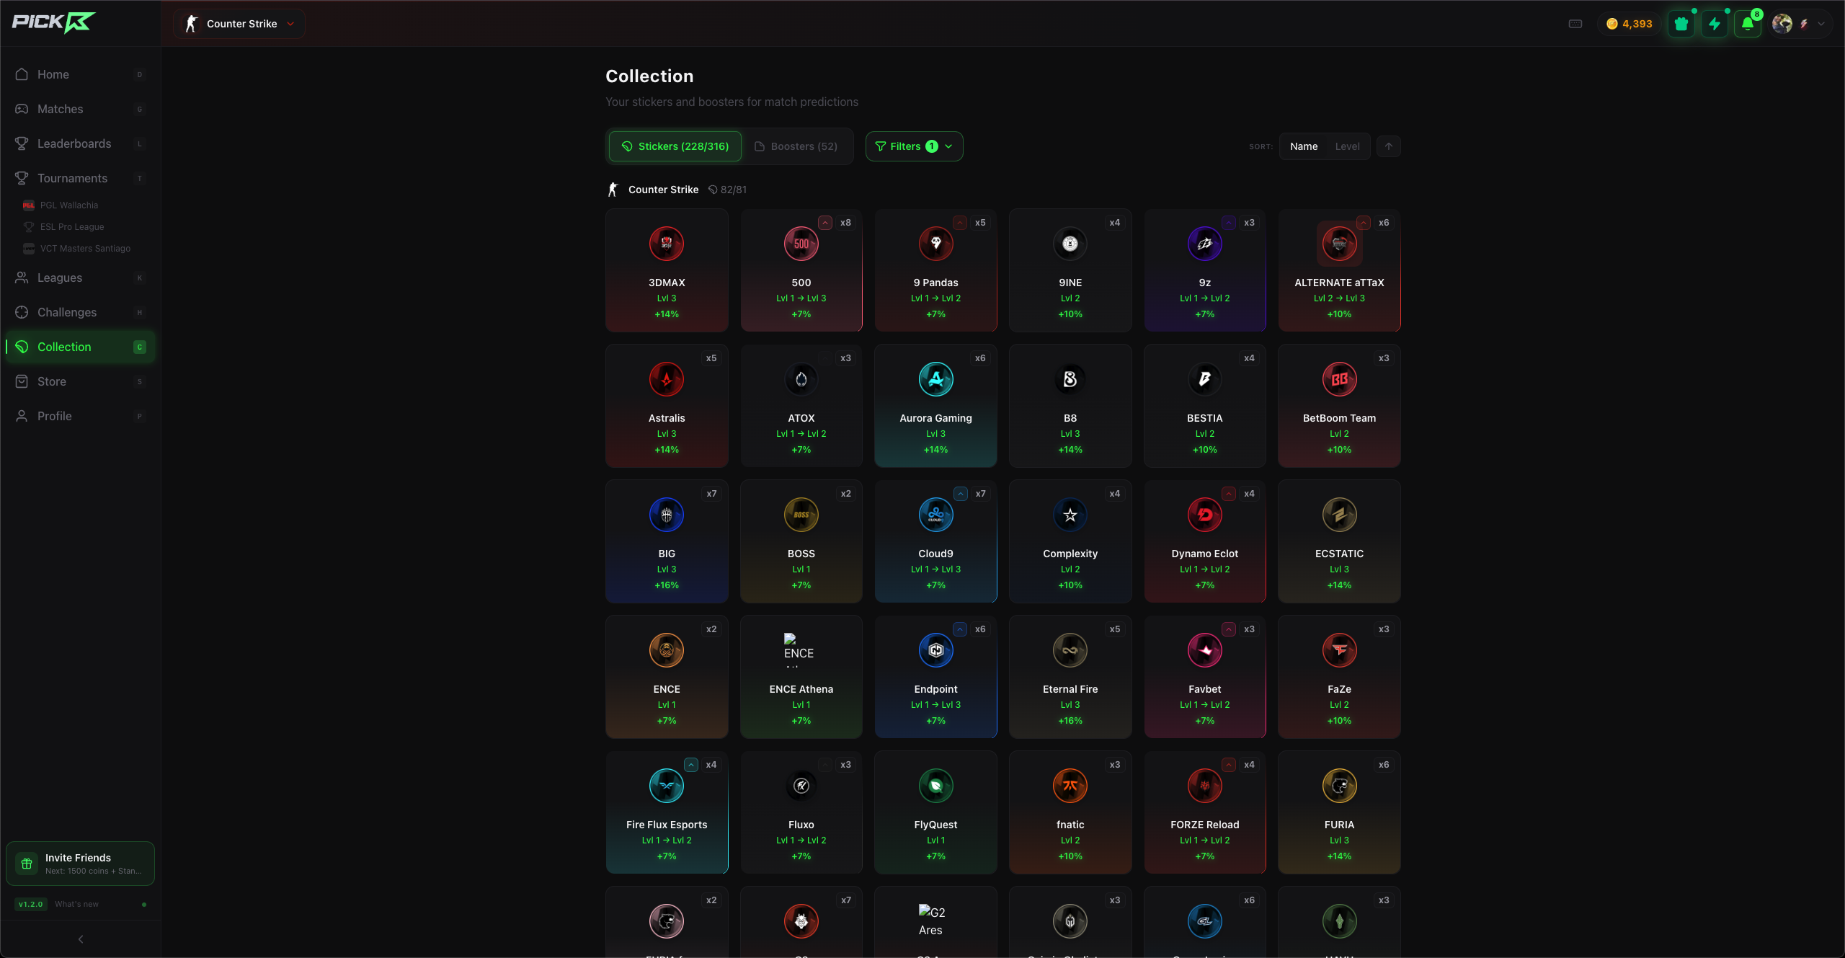Click the upgrade arrow on 500 sticker
Image resolution: width=1845 pixels, height=958 pixels.
(825, 223)
